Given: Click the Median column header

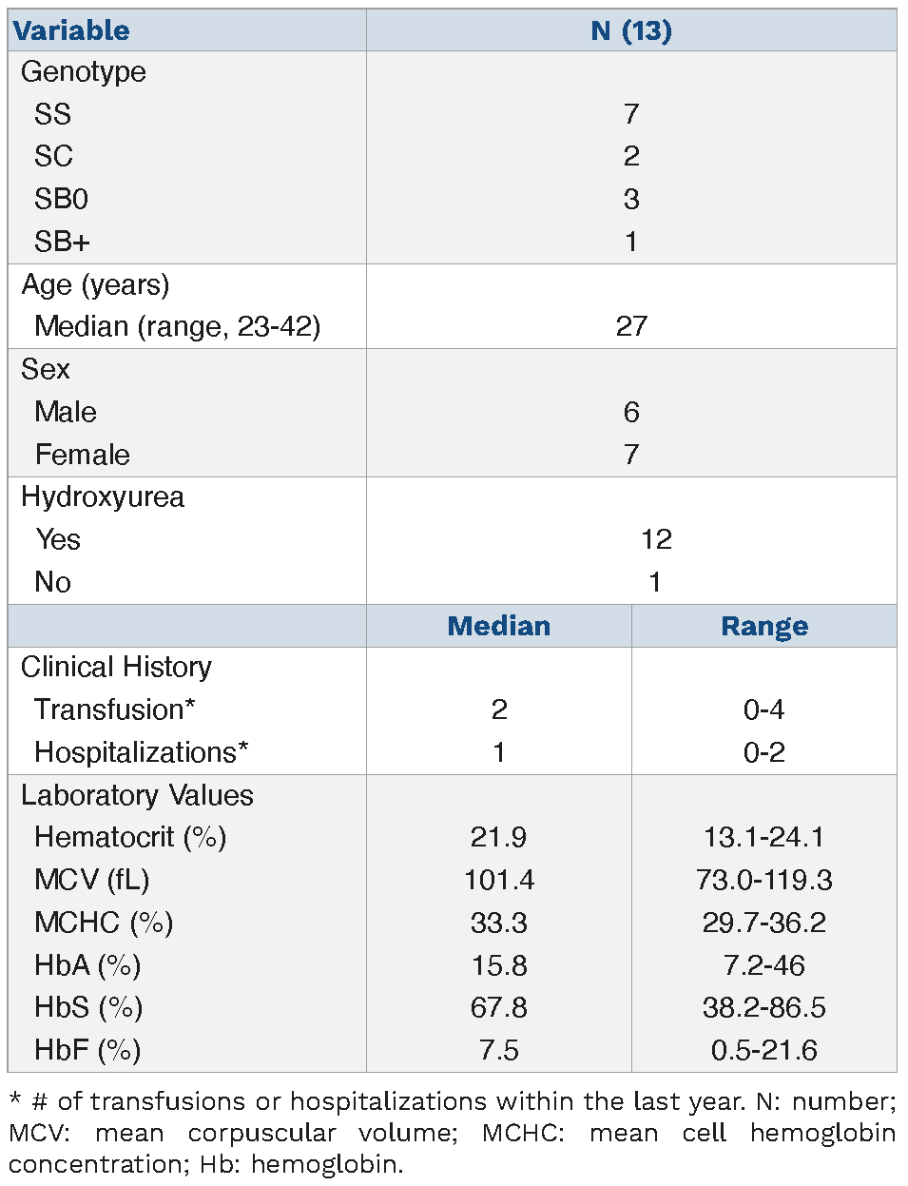Looking at the screenshot, I should point(498,626).
